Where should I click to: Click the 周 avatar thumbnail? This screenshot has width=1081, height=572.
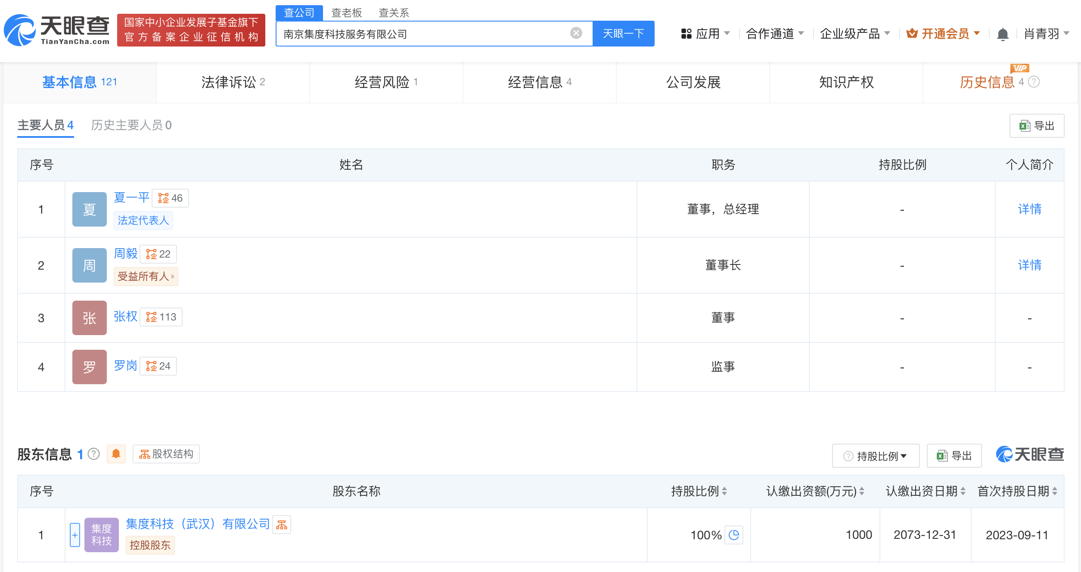coord(89,265)
